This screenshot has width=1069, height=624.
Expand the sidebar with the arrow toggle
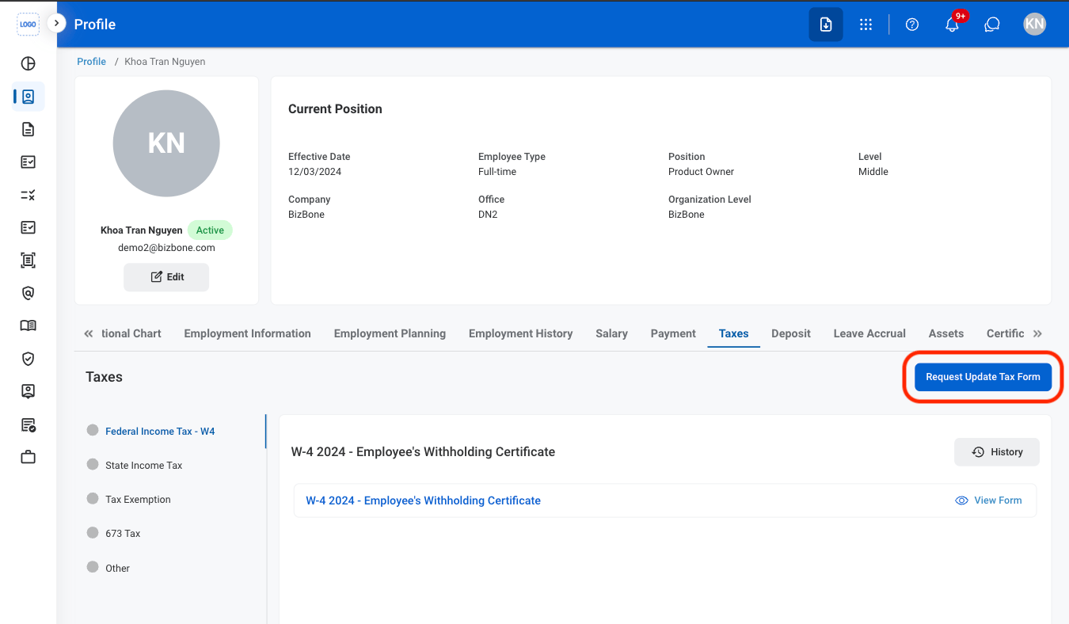(56, 24)
